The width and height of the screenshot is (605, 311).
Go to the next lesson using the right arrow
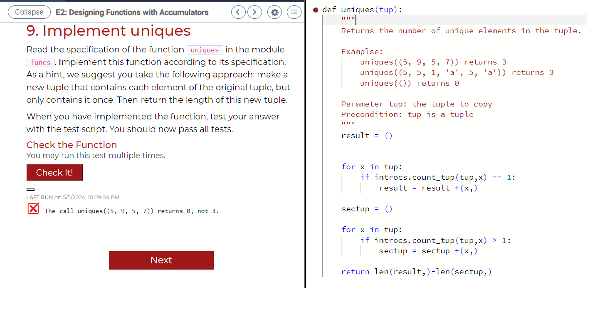coord(254,12)
